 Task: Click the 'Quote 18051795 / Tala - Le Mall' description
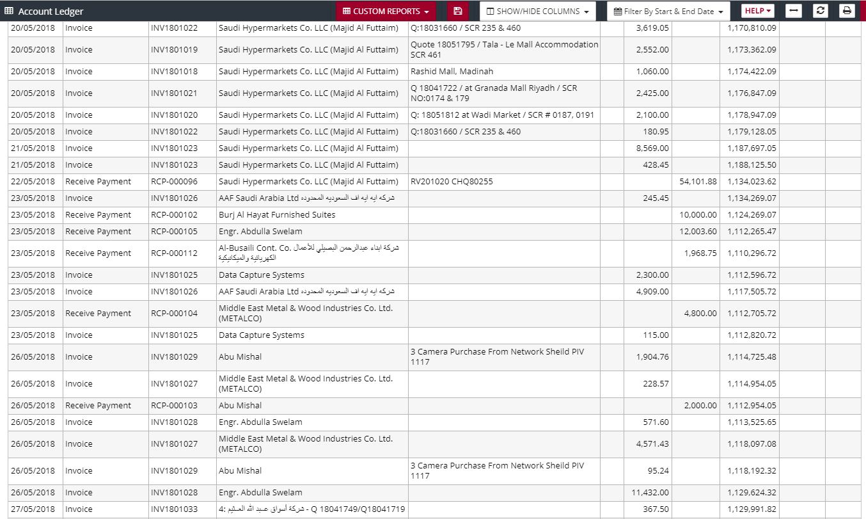point(505,50)
